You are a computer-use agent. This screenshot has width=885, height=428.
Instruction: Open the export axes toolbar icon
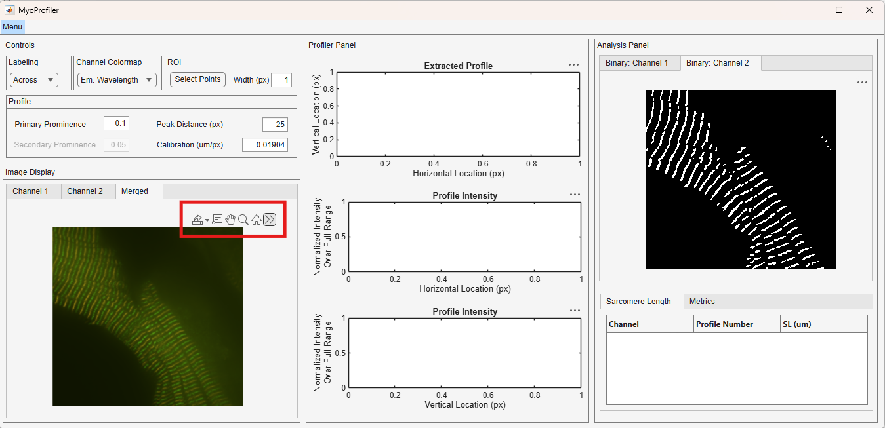pyautogui.click(x=197, y=220)
